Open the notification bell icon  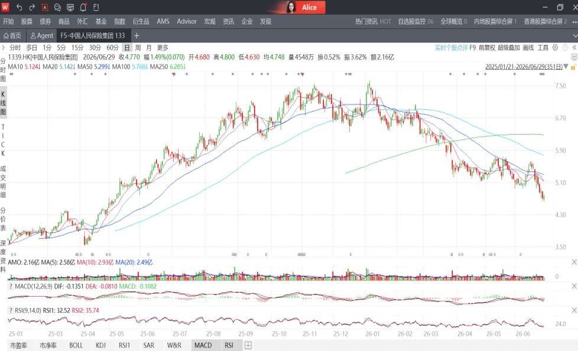point(83,7)
